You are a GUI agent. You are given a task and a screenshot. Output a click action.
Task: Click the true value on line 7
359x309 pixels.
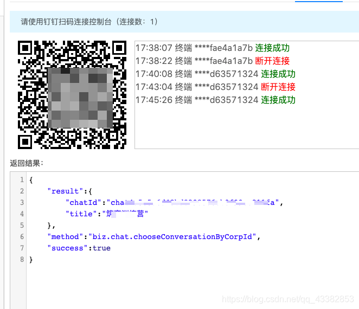tap(101, 248)
